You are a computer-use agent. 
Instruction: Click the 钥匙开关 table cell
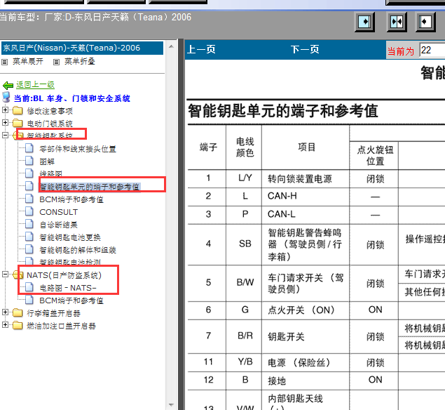pyautogui.click(x=306, y=337)
